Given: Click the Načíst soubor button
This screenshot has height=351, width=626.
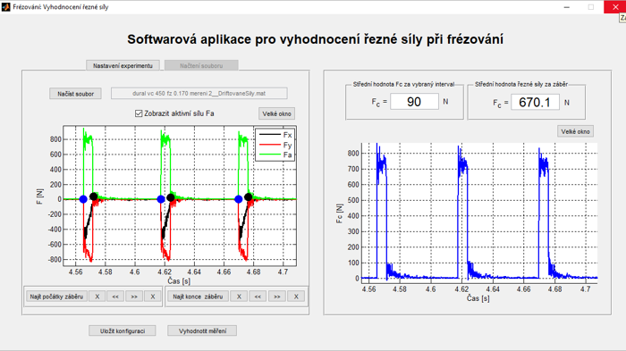Looking at the screenshot, I should [x=75, y=94].
